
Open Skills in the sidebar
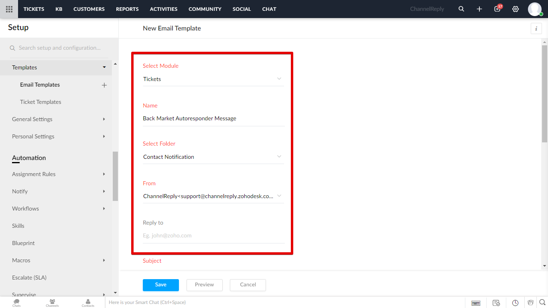point(18,226)
